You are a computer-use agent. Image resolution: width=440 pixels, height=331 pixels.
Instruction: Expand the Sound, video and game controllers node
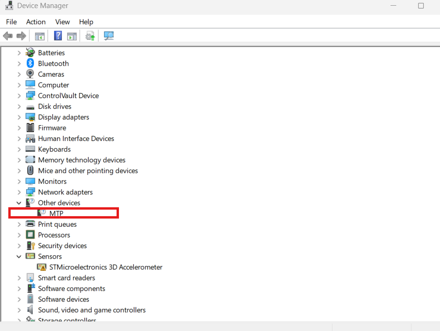click(19, 310)
